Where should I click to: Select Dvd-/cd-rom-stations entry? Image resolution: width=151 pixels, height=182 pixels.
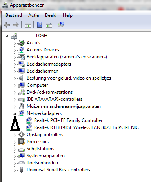(49, 92)
